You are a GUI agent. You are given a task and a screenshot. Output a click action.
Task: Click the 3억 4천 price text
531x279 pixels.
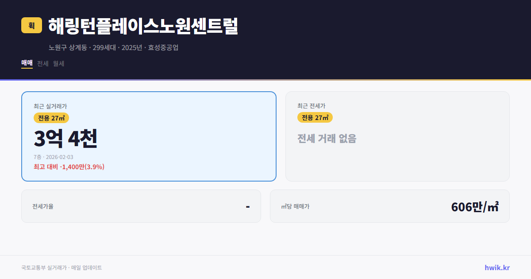pyautogui.click(x=66, y=138)
